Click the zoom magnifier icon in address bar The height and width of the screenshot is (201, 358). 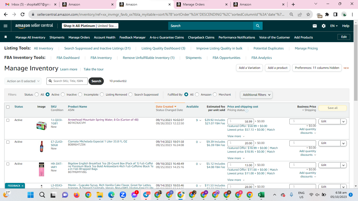[x=291, y=14]
